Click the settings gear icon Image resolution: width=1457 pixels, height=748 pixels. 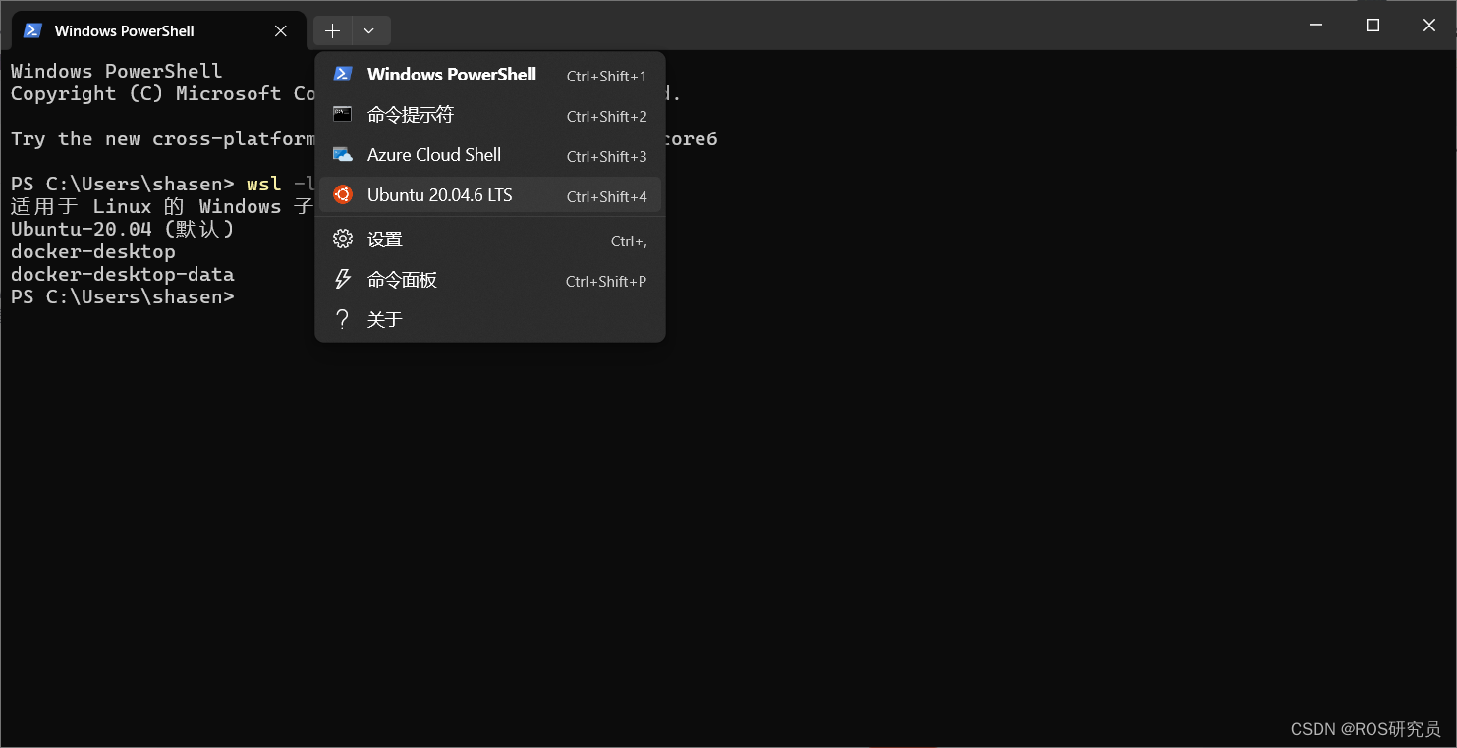pos(343,239)
